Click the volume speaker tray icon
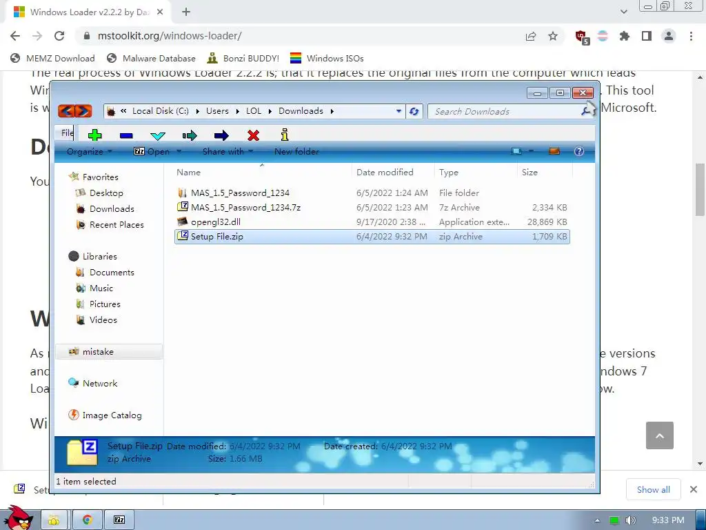Image resolution: width=706 pixels, height=530 pixels. pyautogui.click(x=630, y=520)
